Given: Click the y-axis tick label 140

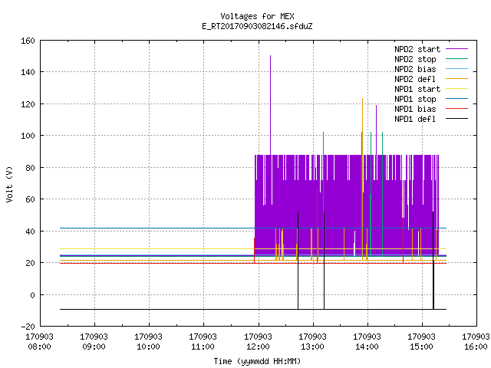Looking at the screenshot, I should tap(28, 72).
